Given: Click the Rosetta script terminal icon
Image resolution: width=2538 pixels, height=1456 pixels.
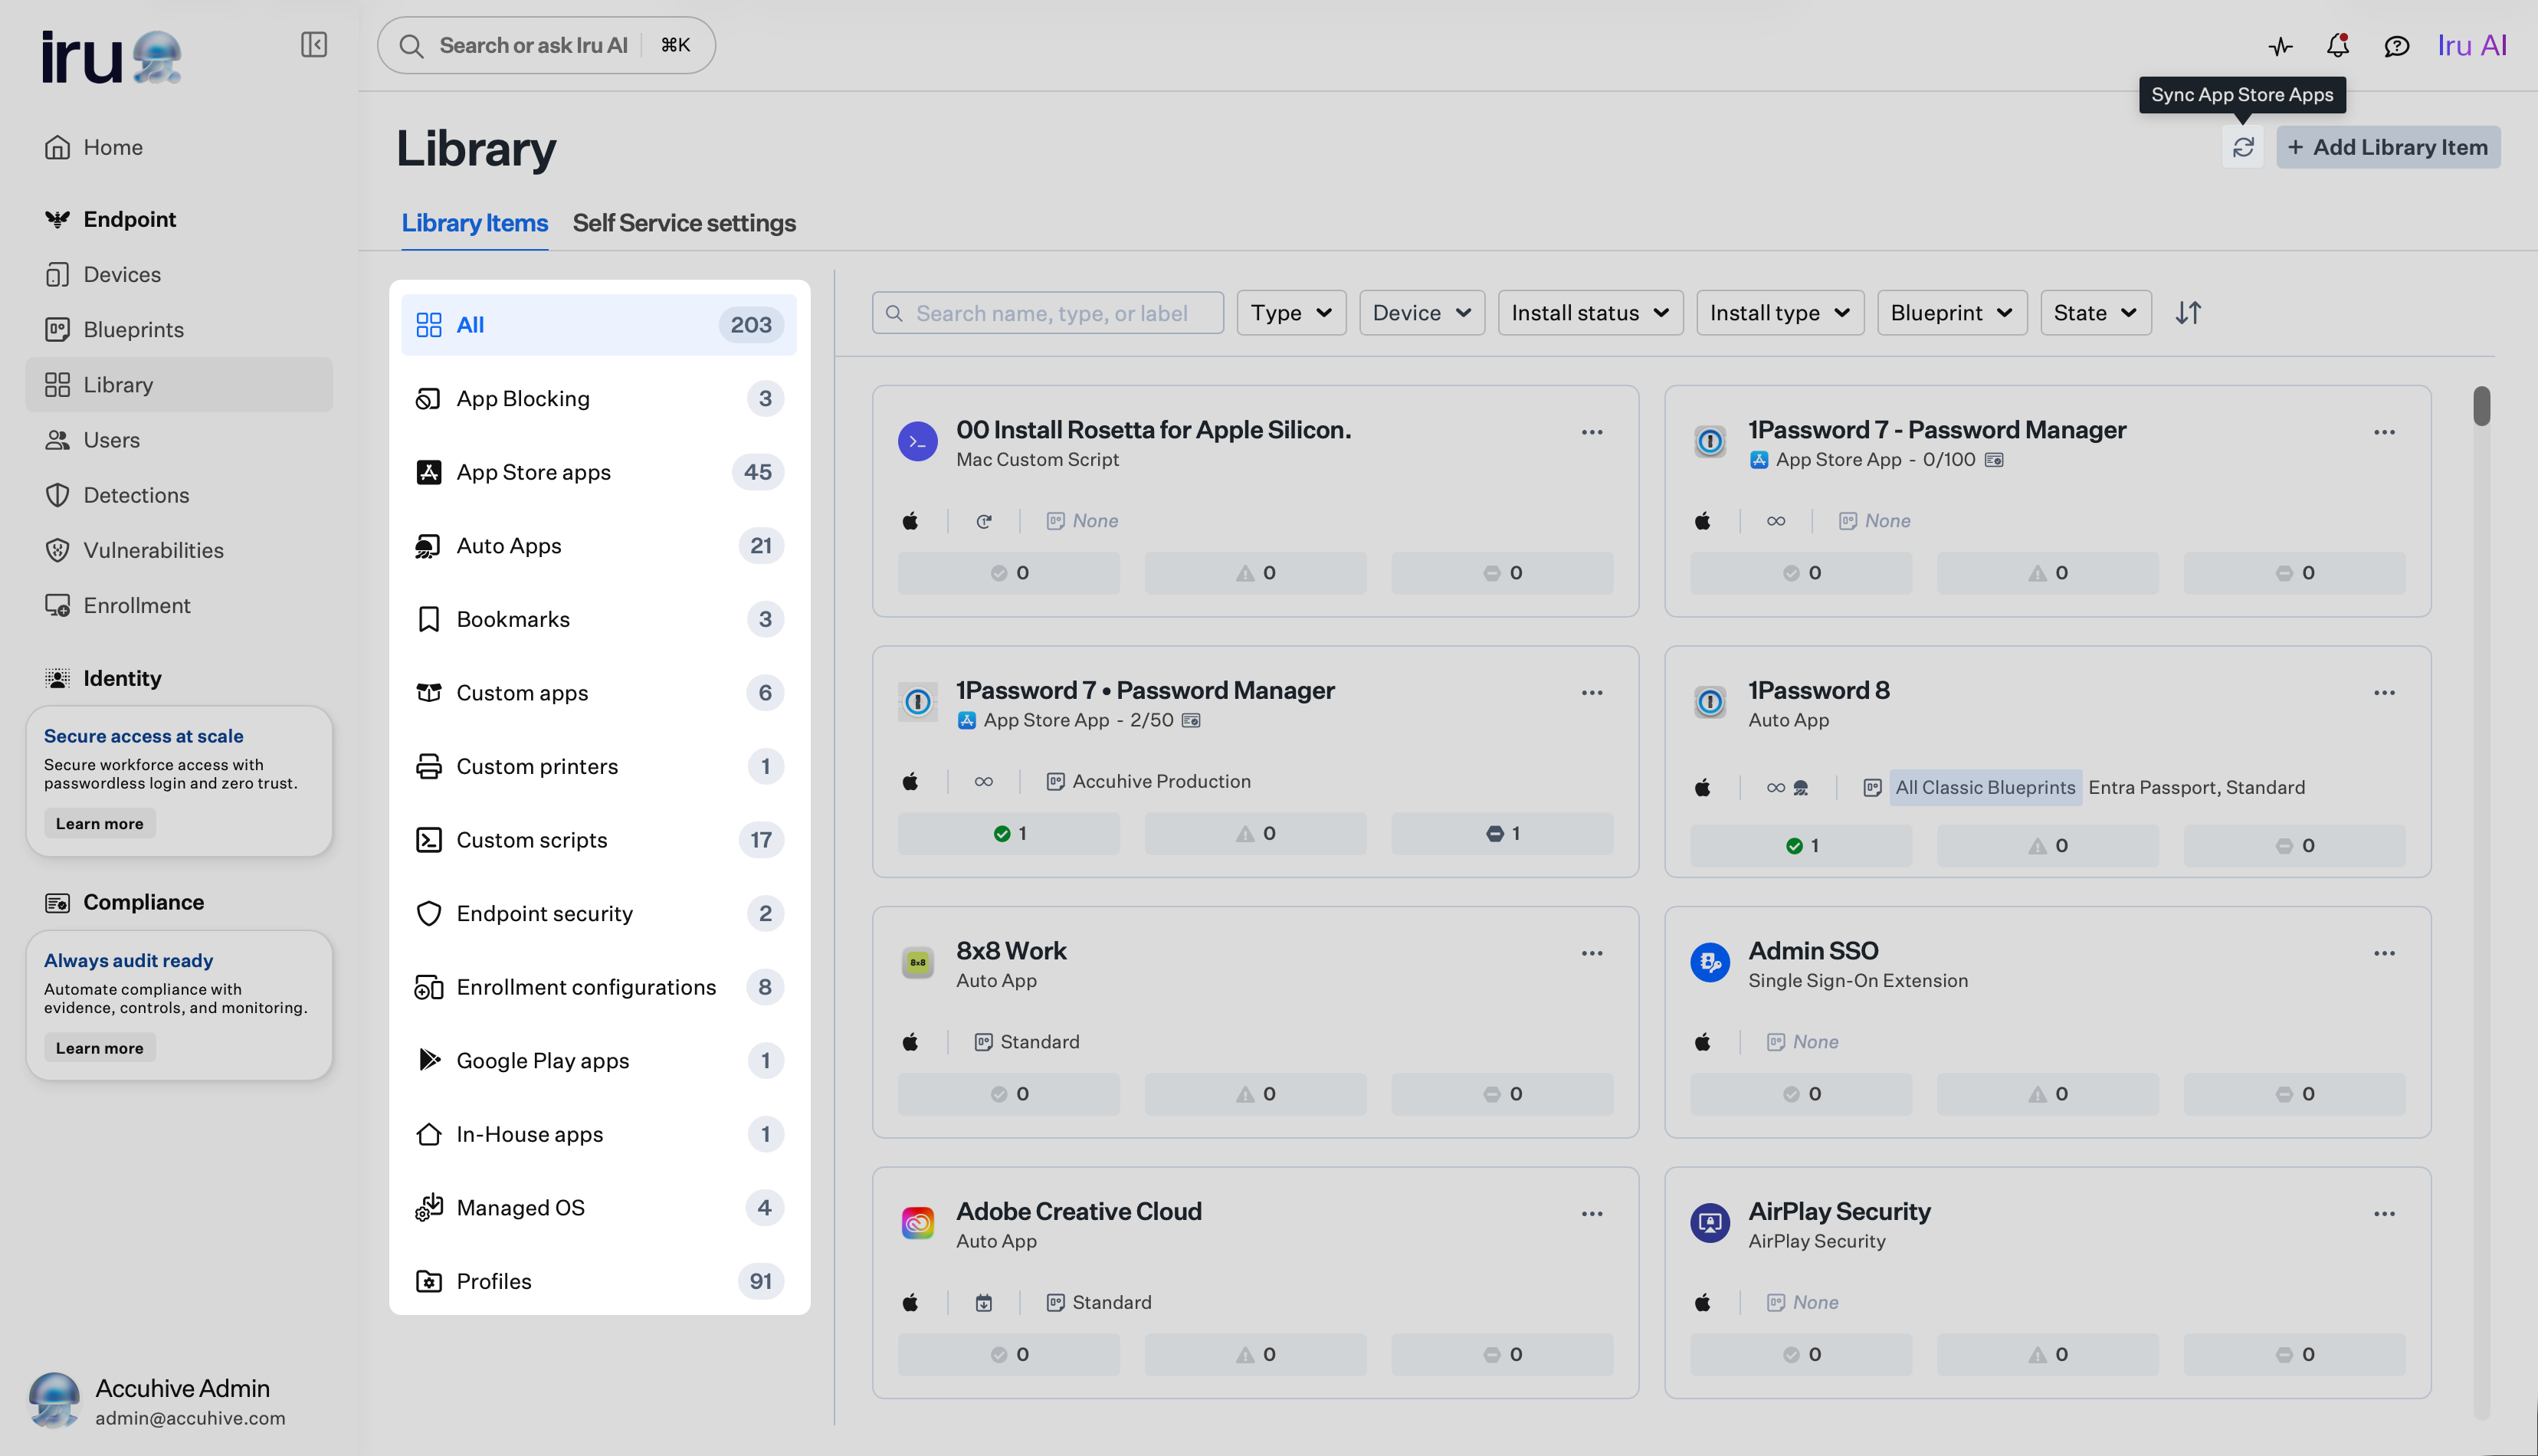Looking at the screenshot, I should [917, 441].
